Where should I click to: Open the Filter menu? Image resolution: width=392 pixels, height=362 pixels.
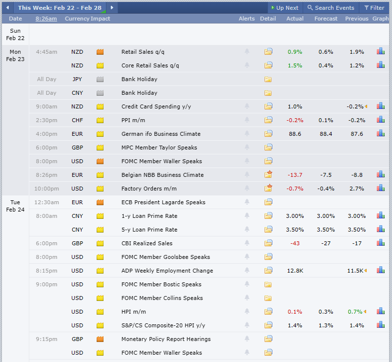click(374, 8)
